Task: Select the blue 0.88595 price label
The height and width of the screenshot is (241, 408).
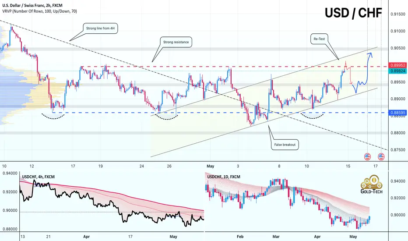Action: pyautogui.click(x=397, y=113)
